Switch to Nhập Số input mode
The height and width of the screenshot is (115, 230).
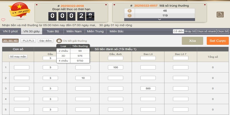click(190, 31)
